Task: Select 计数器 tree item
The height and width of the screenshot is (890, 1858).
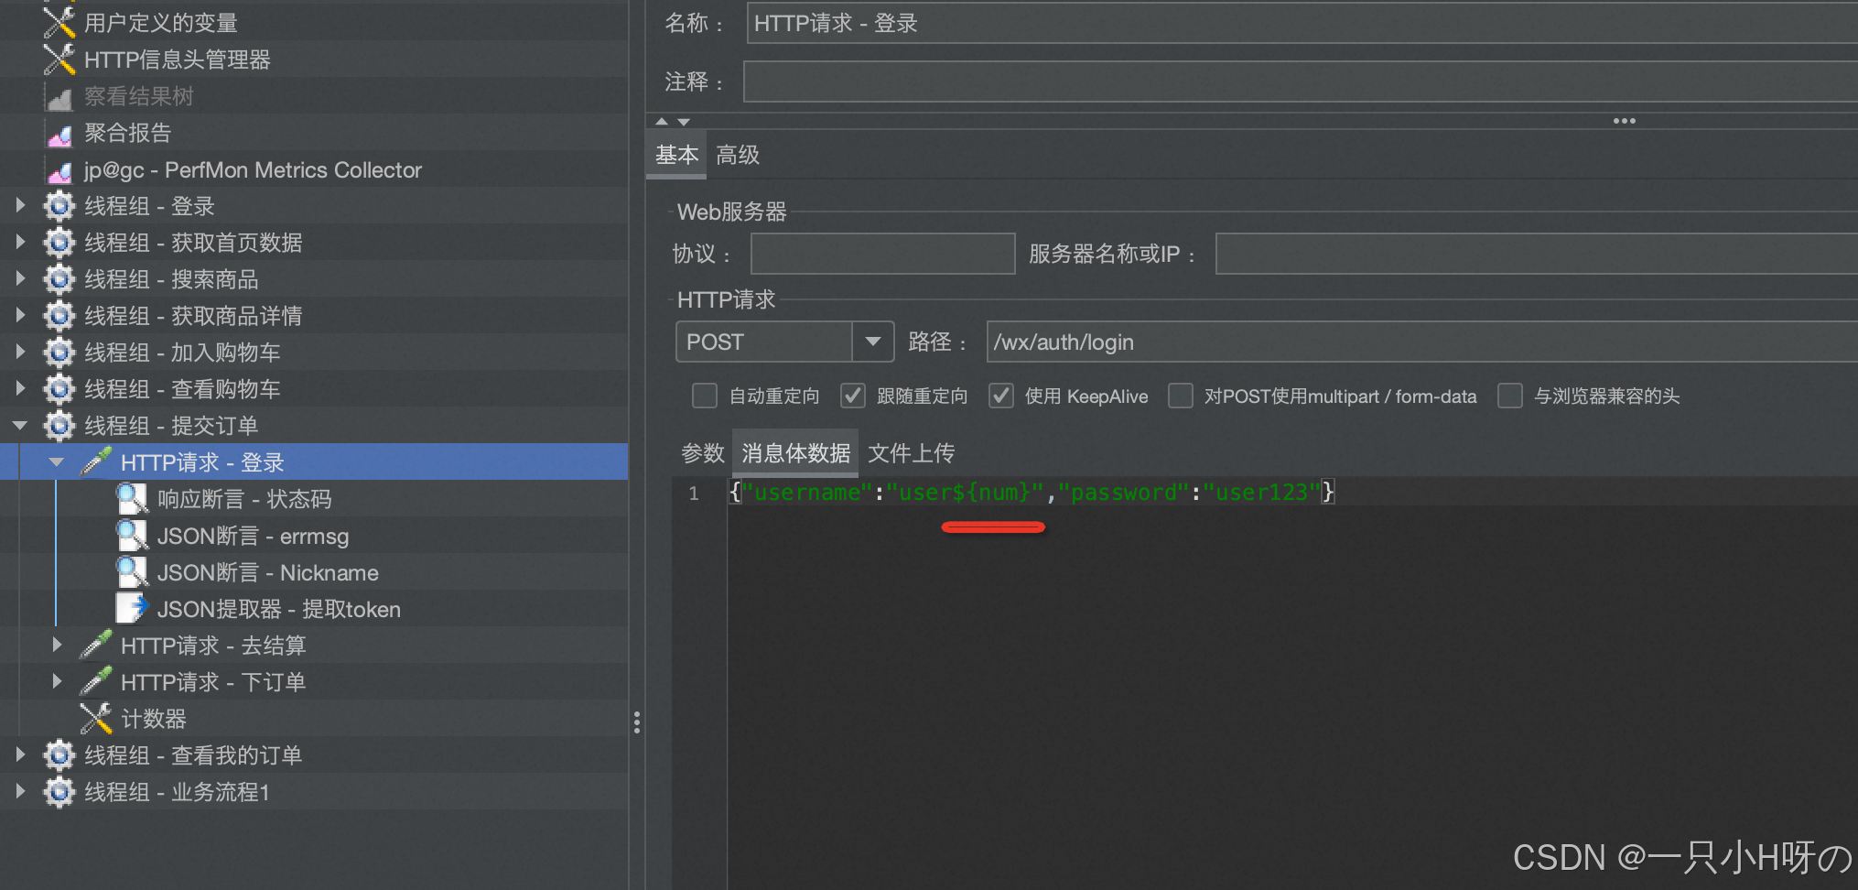Action: pos(154,719)
